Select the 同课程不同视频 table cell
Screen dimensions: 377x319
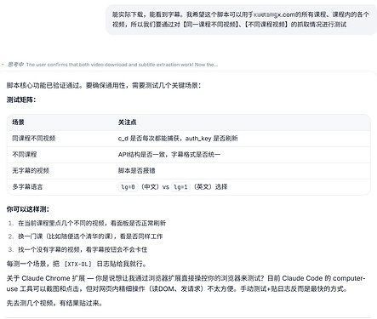pyautogui.click(x=34, y=139)
